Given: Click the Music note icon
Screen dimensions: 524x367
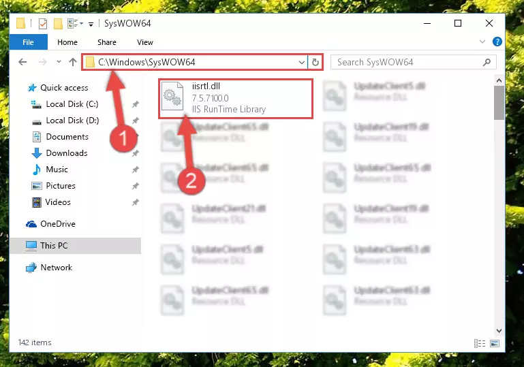Looking at the screenshot, I should pos(36,170).
